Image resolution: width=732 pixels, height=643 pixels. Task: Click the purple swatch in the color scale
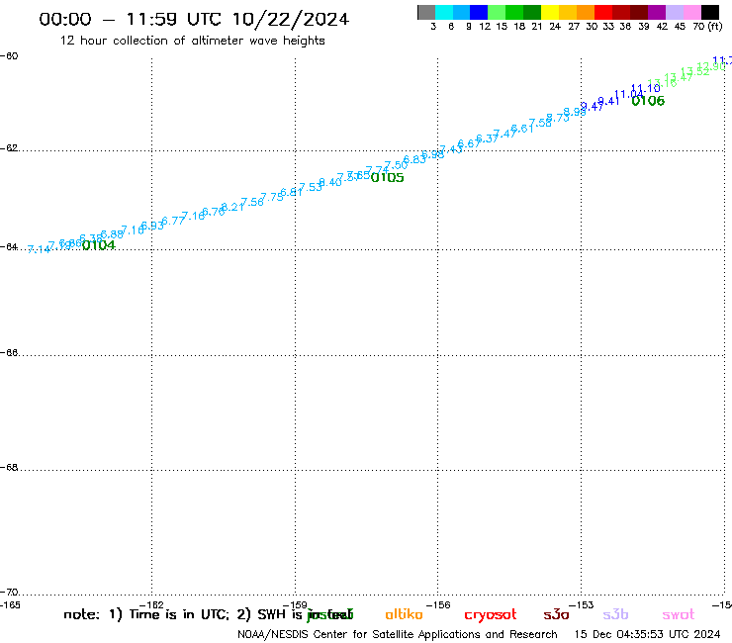click(657, 12)
